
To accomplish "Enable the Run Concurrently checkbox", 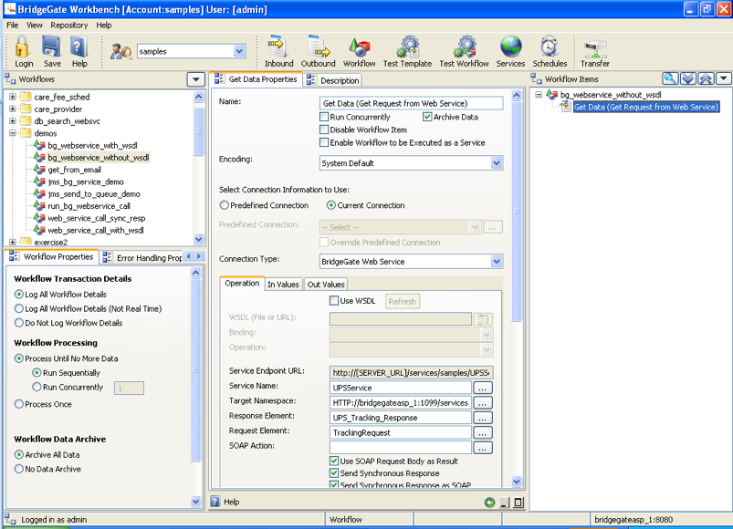I will 324,117.
